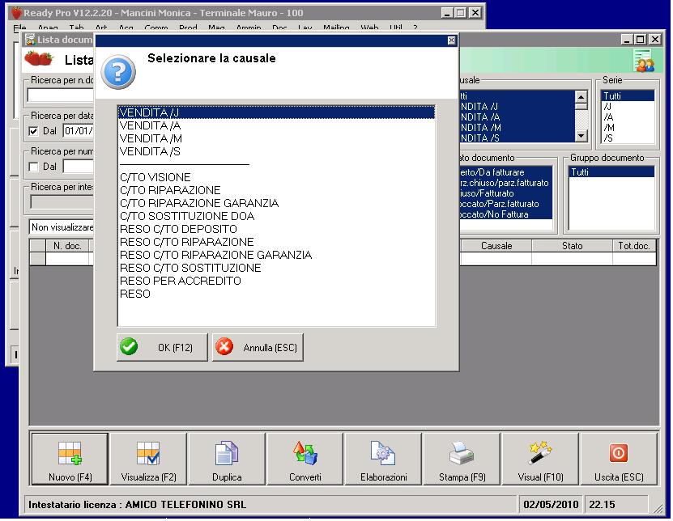Click the Dal date field showing 01/01/
The width and height of the screenshot is (673, 521).
(x=79, y=131)
